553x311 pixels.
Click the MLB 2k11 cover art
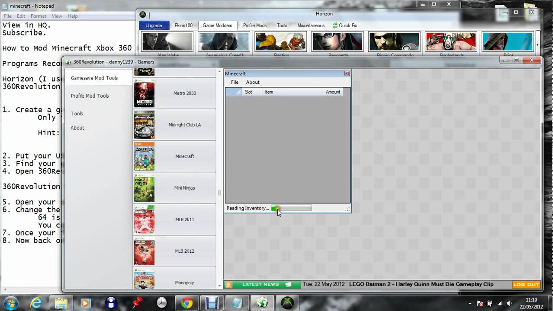[x=144, y=219]
